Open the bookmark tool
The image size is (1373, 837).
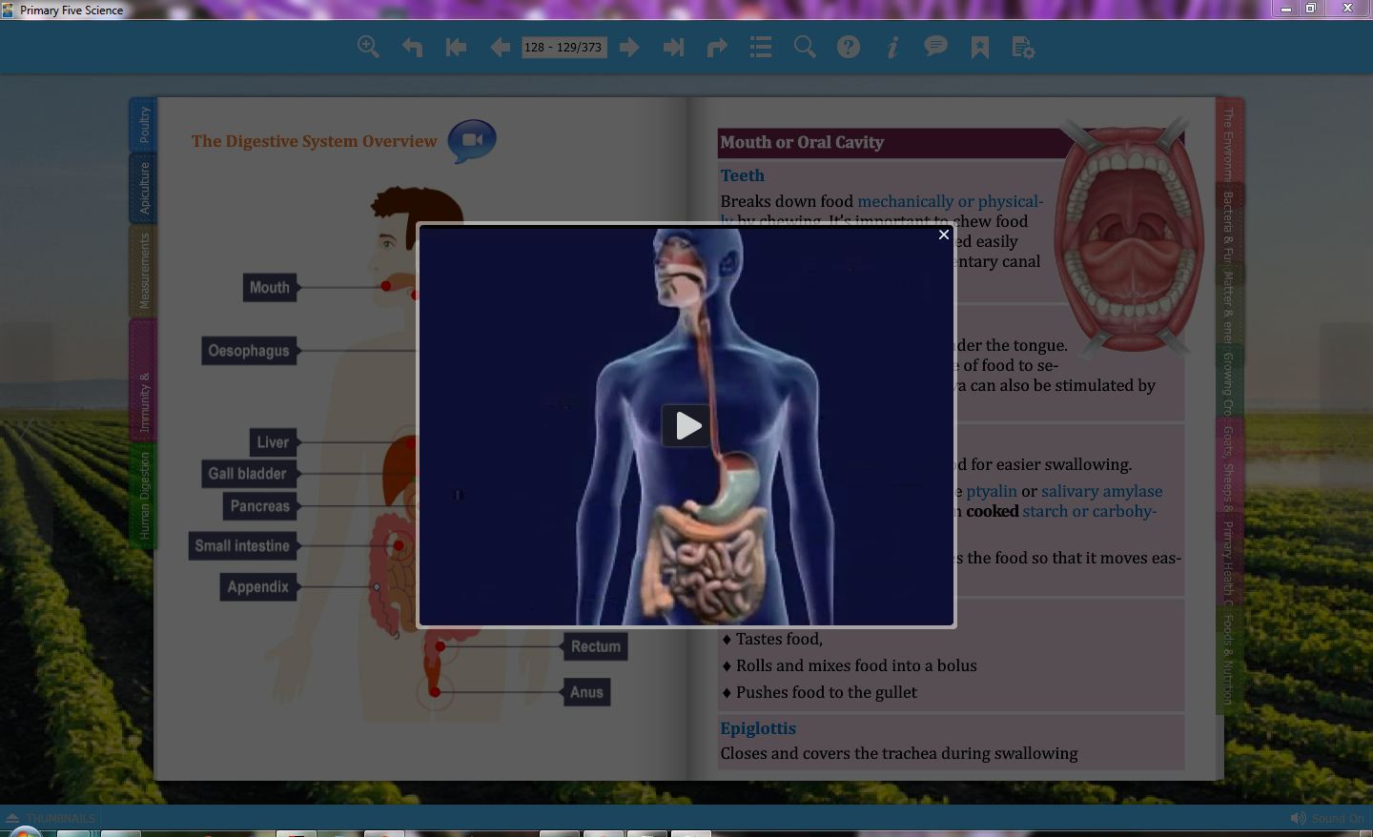[x=980, y=48]
